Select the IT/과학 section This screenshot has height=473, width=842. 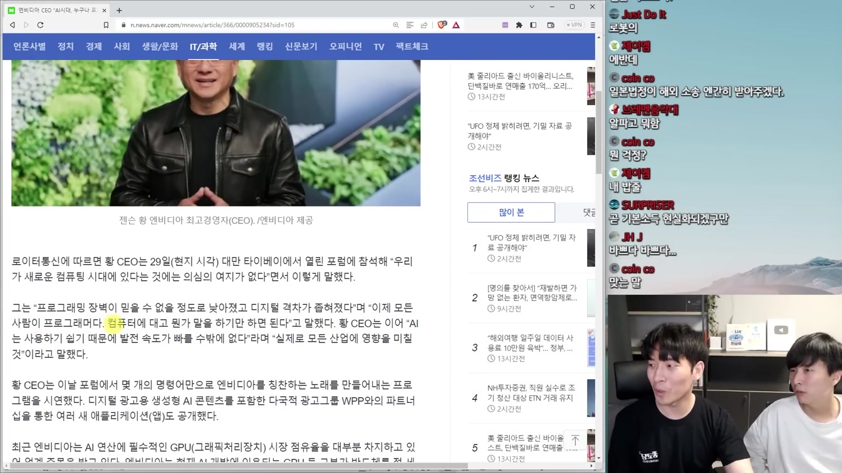coord(204,47)
